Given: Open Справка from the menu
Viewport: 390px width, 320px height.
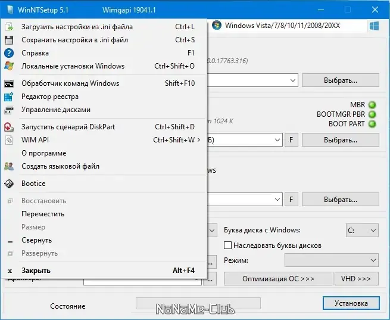Looking at the screenshot, I should (x=104, y=53).
